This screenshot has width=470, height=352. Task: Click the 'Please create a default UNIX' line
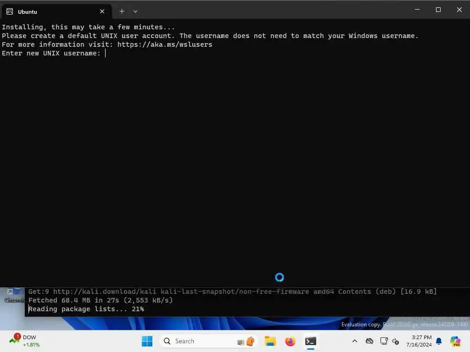pos(210,36)
